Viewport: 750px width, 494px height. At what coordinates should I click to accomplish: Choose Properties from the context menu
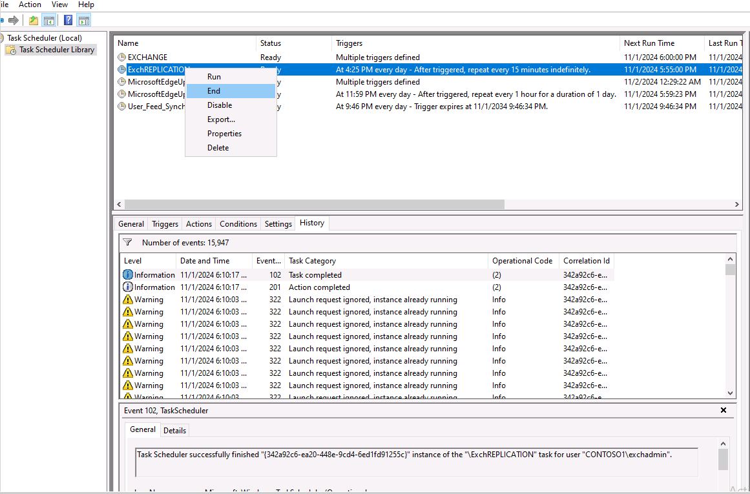[x=231, y=134]
